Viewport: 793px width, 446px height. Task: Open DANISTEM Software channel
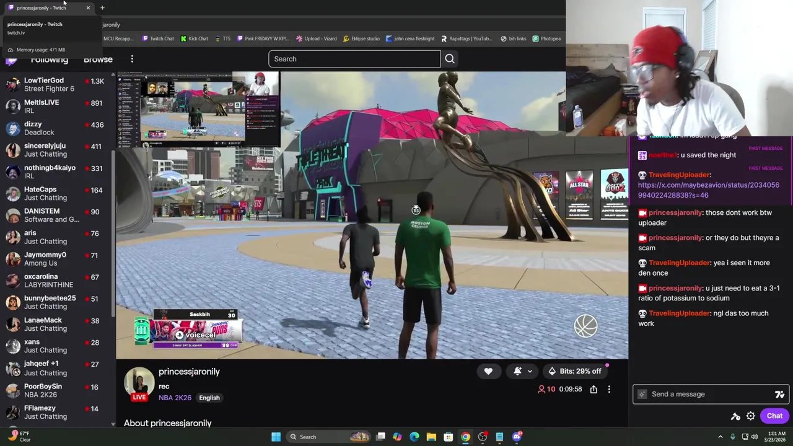pyautogui.click(x=57, y=215)
